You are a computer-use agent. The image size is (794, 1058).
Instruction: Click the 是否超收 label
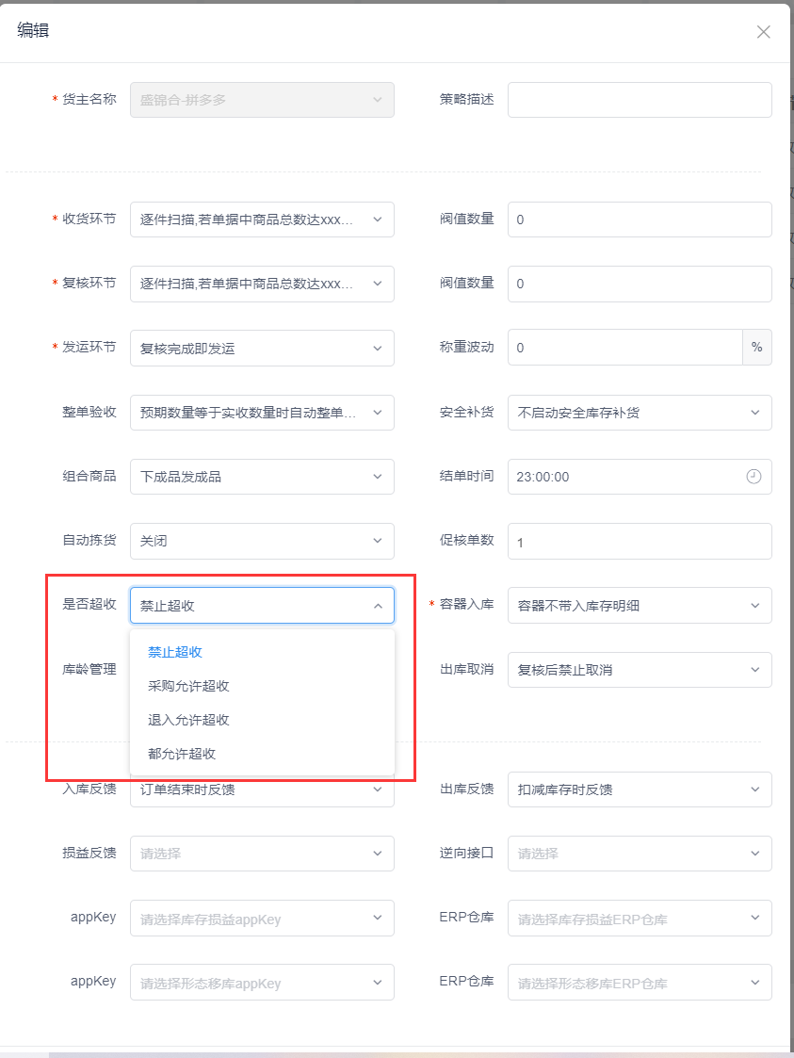[89, 604]
